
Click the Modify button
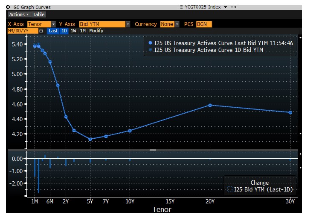coord(96,31)
